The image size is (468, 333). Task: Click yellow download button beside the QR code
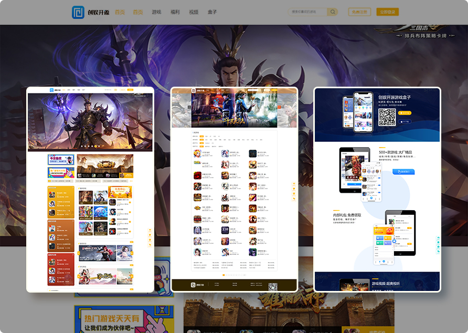[405, 113]
